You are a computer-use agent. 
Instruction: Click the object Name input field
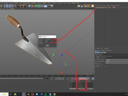tap(117, 56)
